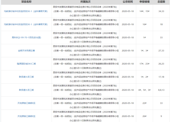Viewport: 170px width, 122px height.
Task: Click the 公示时间 column header
Action: point(128,2)
